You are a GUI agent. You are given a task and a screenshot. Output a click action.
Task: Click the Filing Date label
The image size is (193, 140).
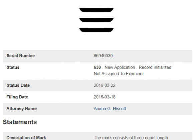click(x=17, y=97)
